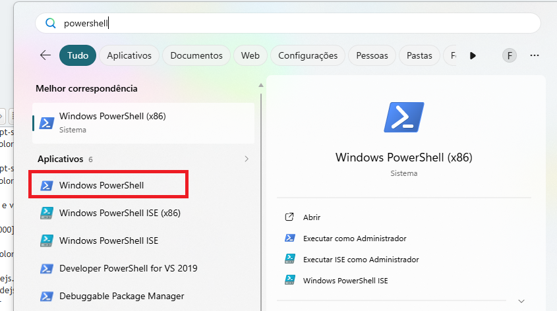Click the Debuggable Package Manager icon
Screen dimensions: 557x311
47,296
